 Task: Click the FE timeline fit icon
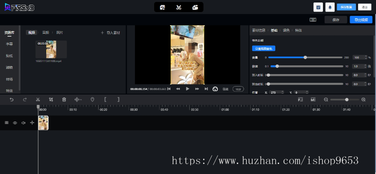click(300, 99)
